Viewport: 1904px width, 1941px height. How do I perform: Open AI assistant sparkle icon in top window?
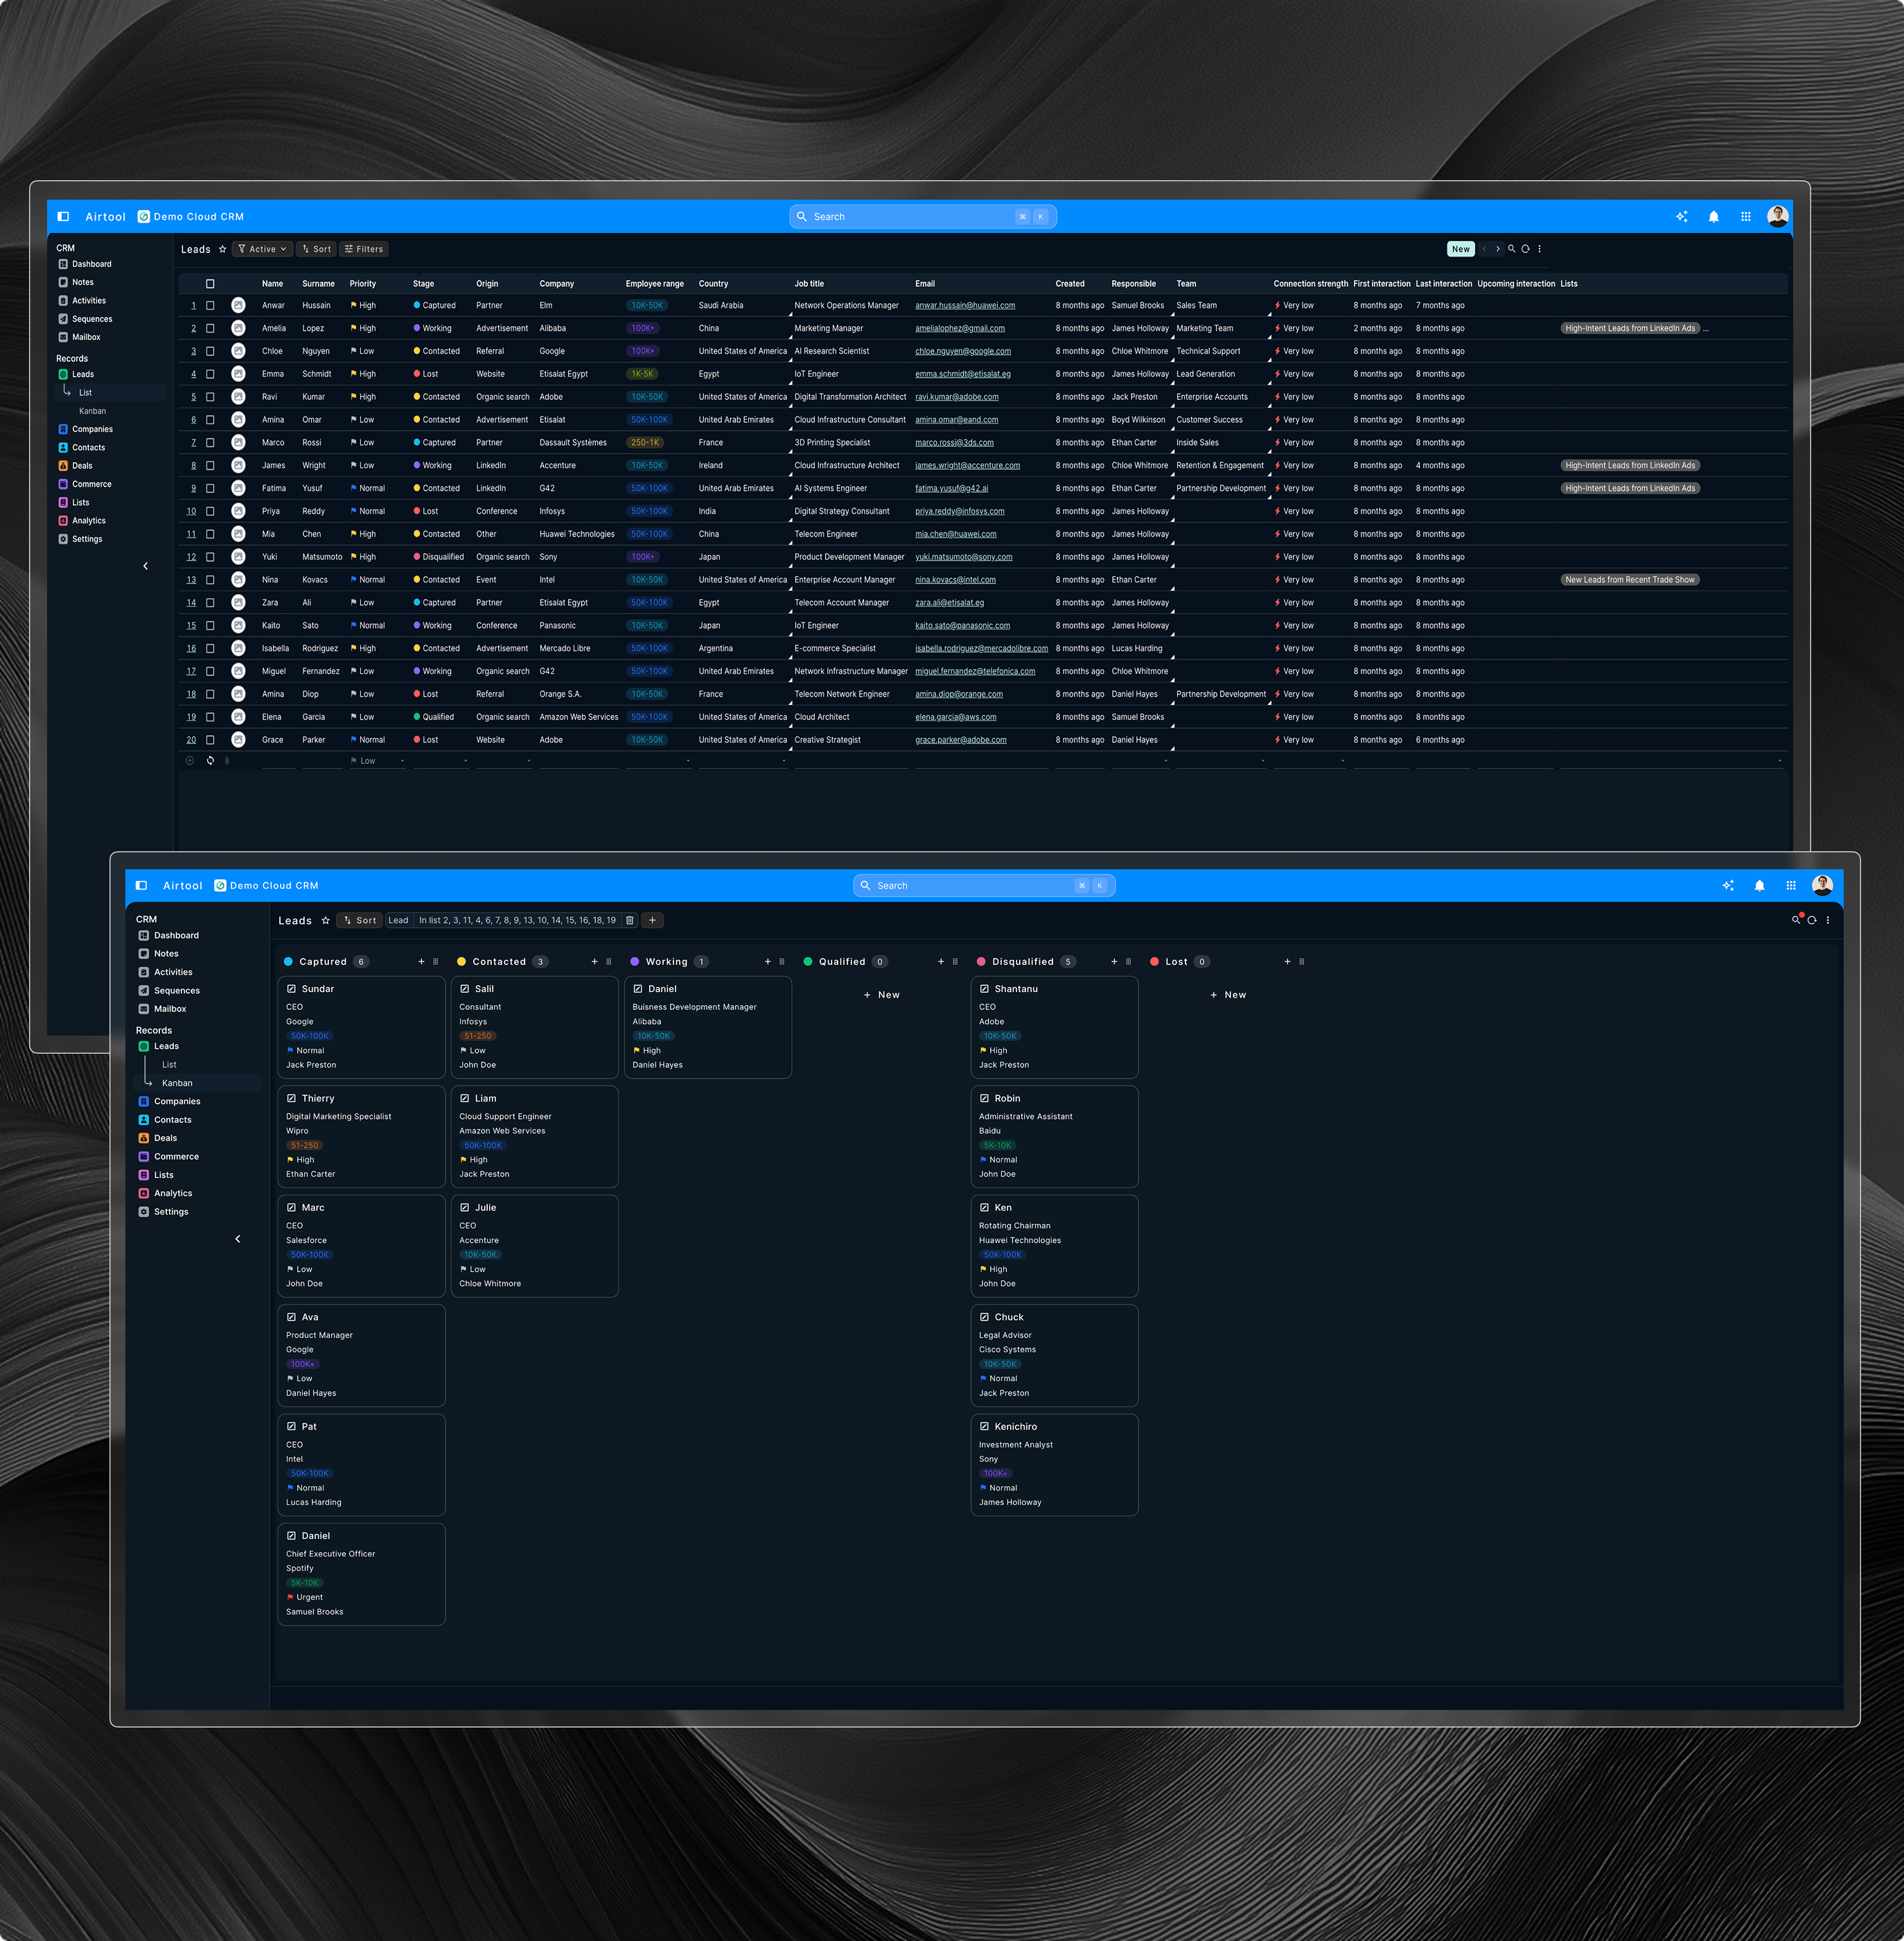(1681, 217)
